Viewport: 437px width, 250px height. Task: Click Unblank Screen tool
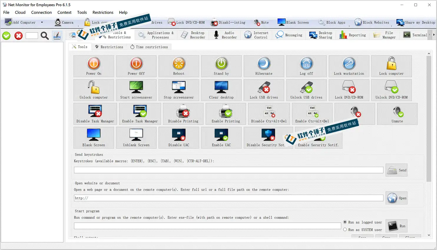[136, 138]
